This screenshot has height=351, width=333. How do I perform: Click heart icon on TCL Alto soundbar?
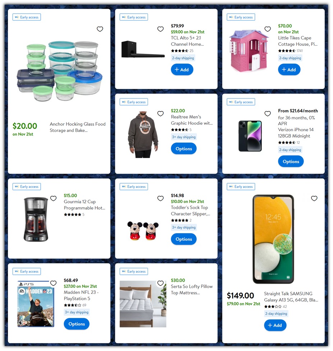pyautogui.click(x=161, y=29)
